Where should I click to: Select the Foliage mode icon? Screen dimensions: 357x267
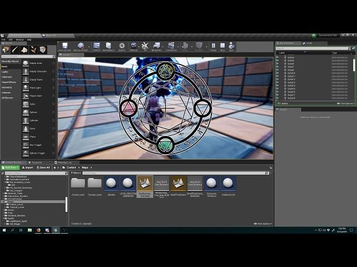click(x=33, y=50)
